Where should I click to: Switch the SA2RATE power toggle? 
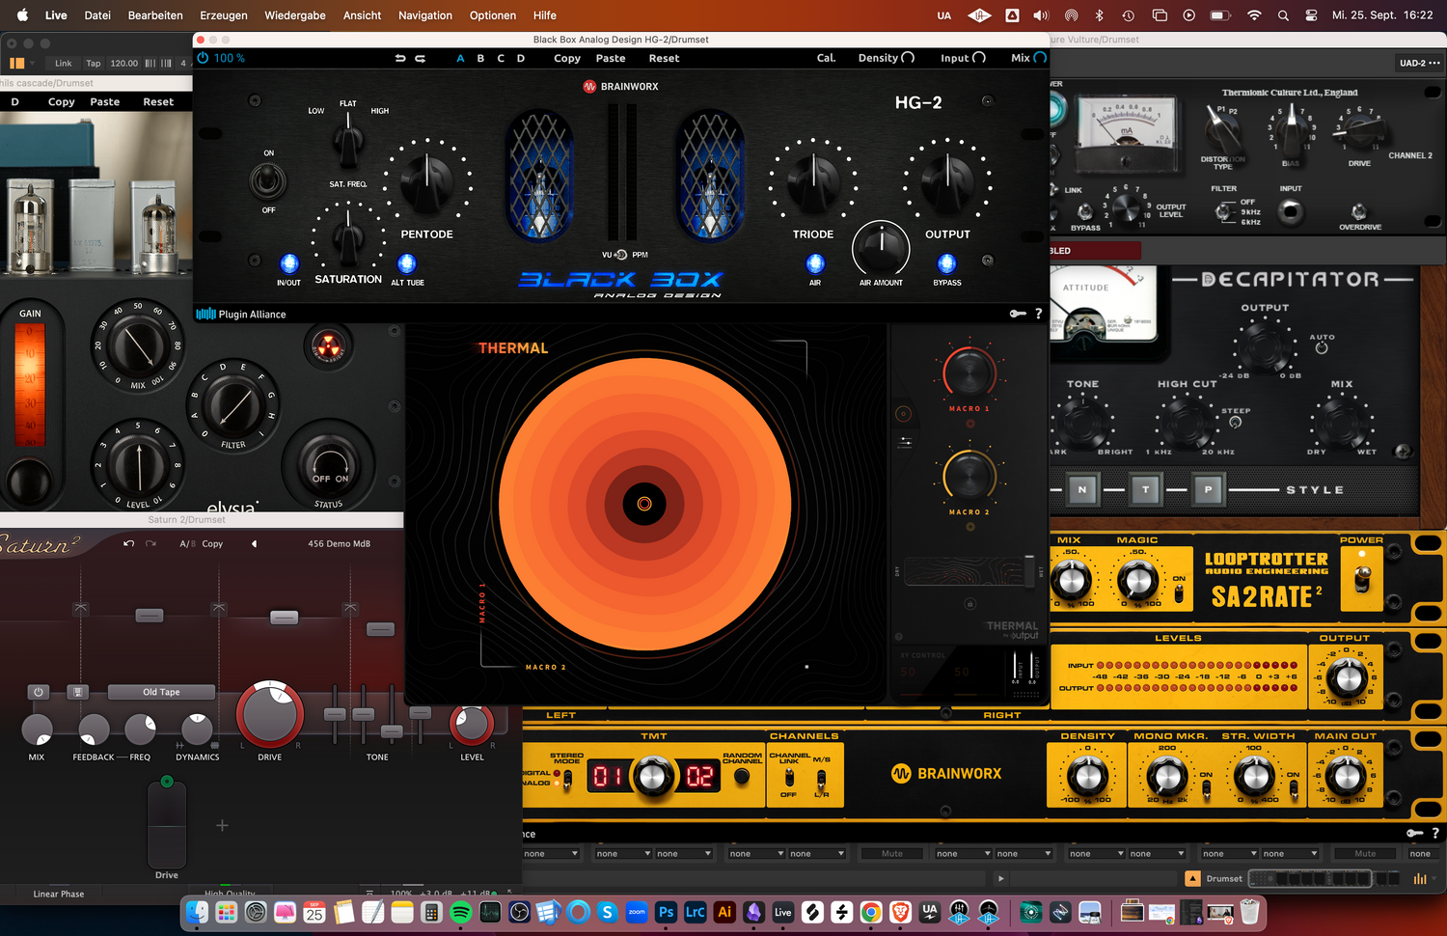(x=1361, y=578)
